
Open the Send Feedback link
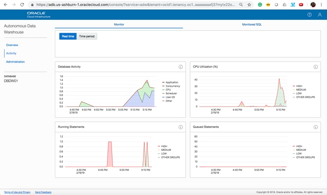43,192
